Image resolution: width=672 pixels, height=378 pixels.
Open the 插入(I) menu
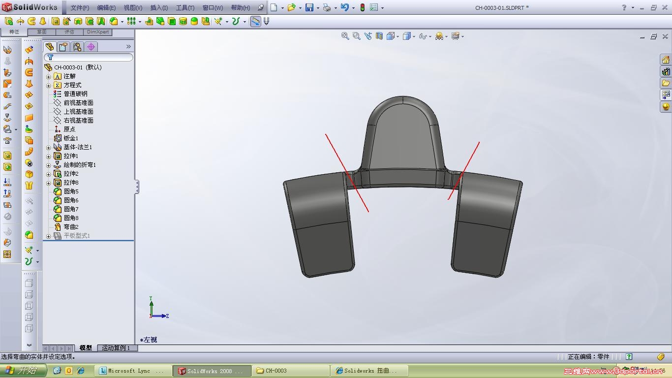[159, 8]
